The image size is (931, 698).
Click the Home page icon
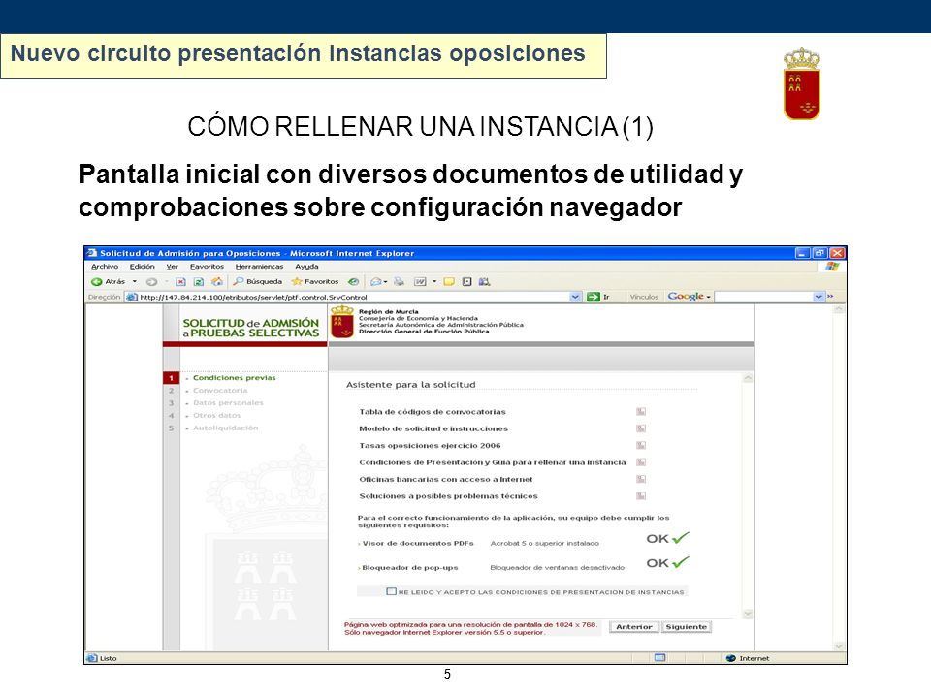pyautogui.click(x=217, y=282)
